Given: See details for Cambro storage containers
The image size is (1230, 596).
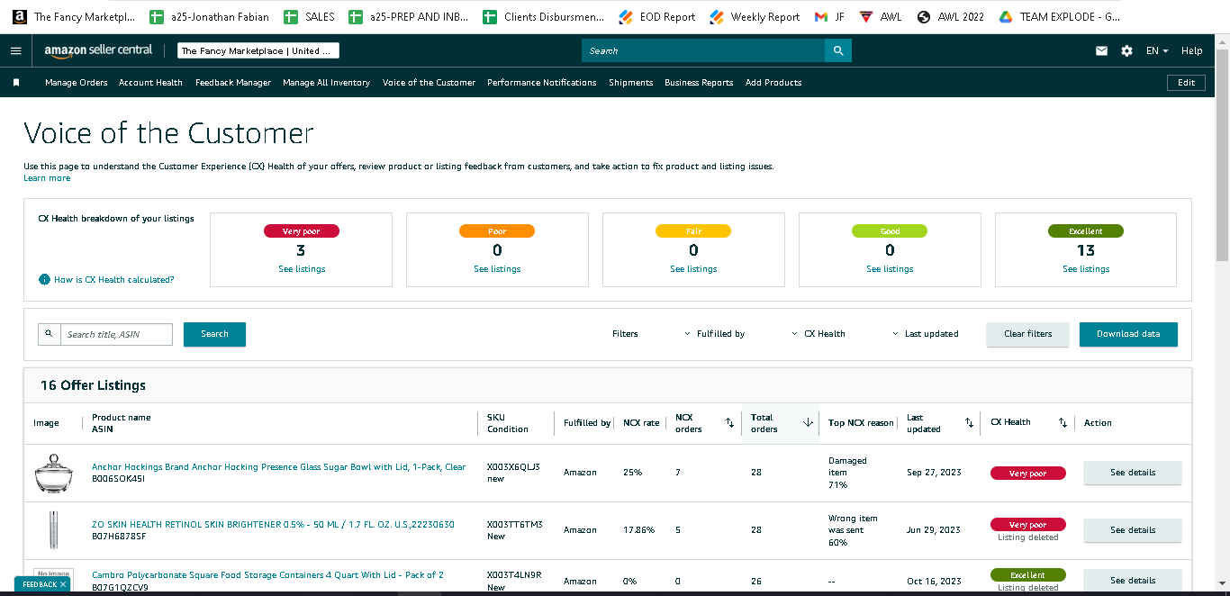Looking at the screenshot, I should (x=1133, y=581).
